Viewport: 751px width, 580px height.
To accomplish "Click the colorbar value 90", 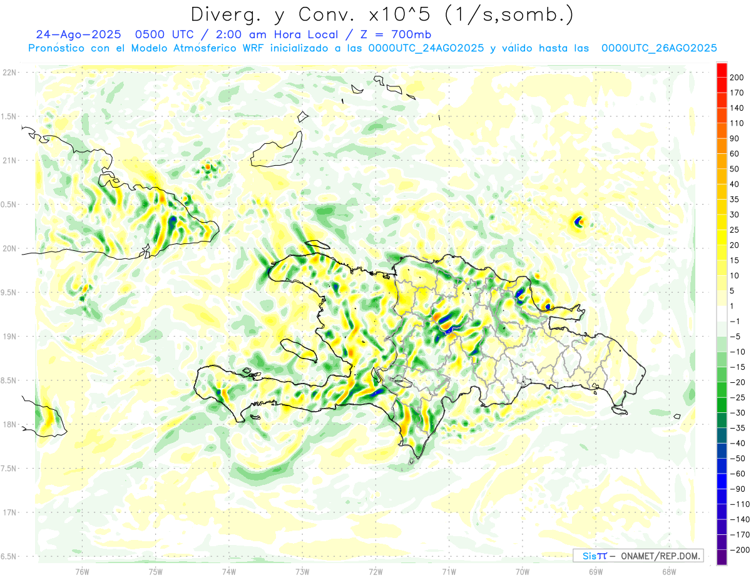I will click(x=734, y=139).
